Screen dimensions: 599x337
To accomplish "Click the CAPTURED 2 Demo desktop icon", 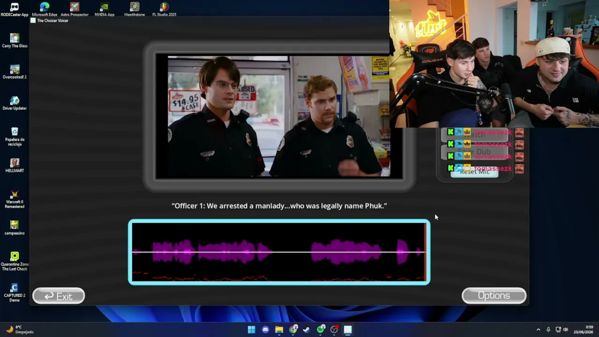I will [15, 292].
